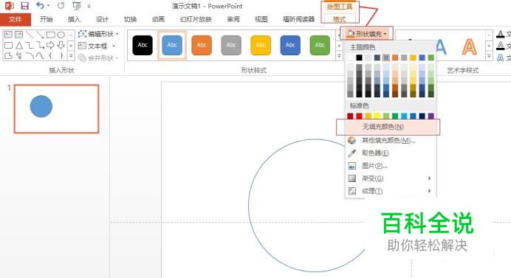Select the rounded rectangle shape
This screenshot has width=511, height=278.
8,45
